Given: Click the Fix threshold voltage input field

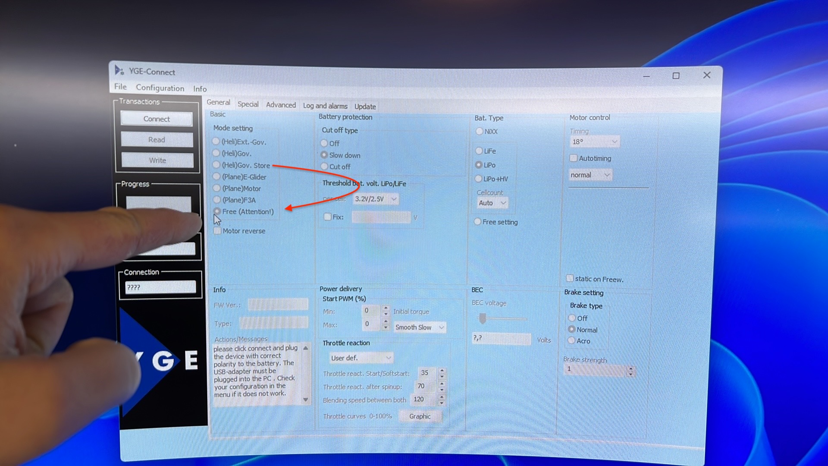Looking at the screenshot, I should pyautogui.click(x=381, y=217).
